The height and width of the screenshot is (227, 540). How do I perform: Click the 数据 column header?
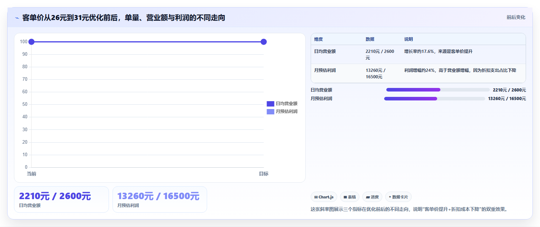[x=370, y=39]
